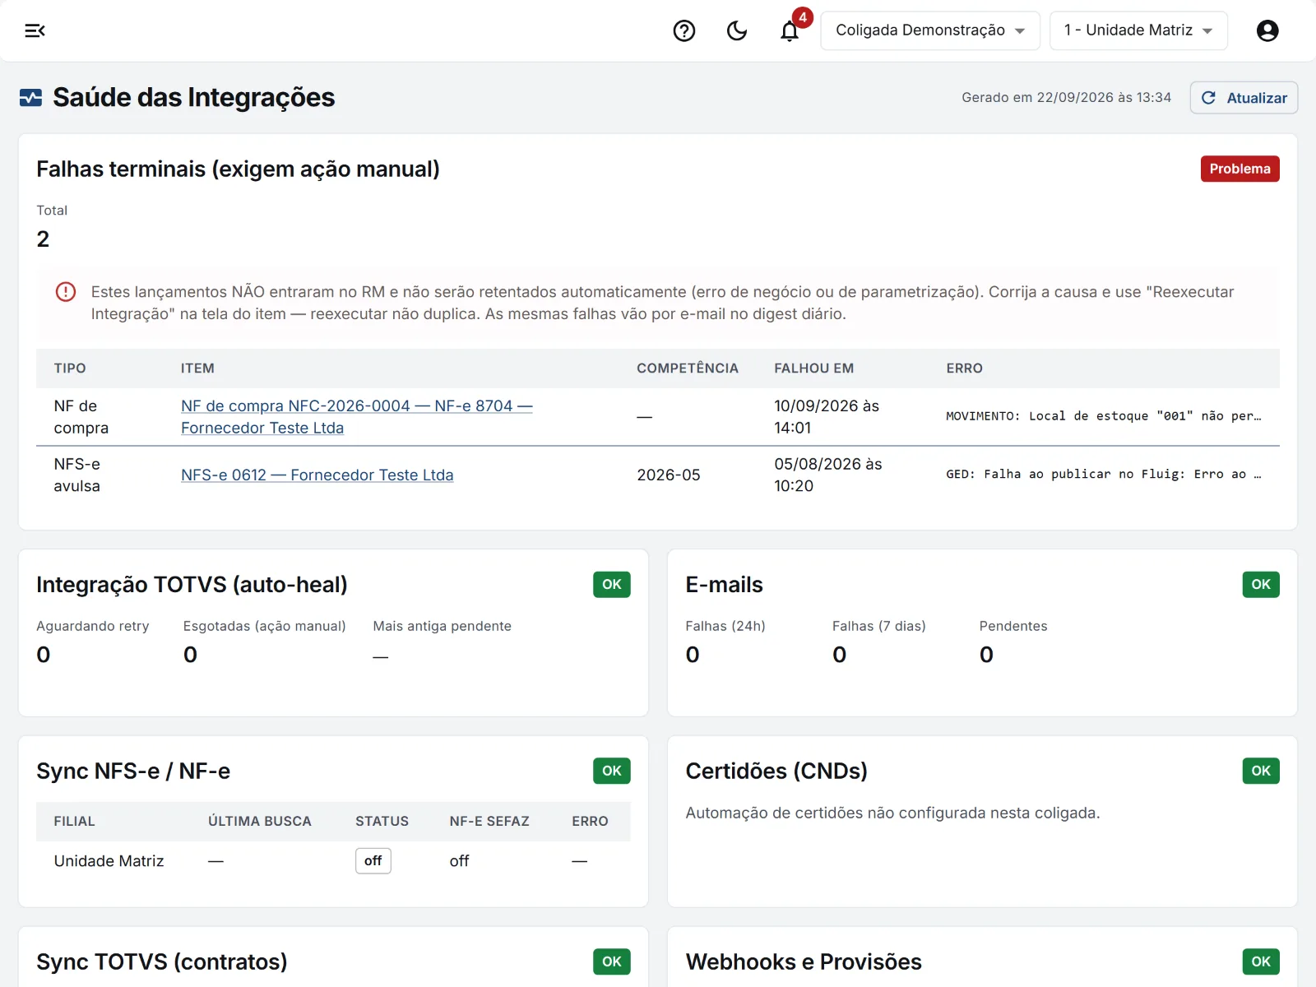The height and width of the screenshot is (987, 1316).
Task: Click the MOVIMENTO: Local de estoque error text
Action: [1103, 416]
